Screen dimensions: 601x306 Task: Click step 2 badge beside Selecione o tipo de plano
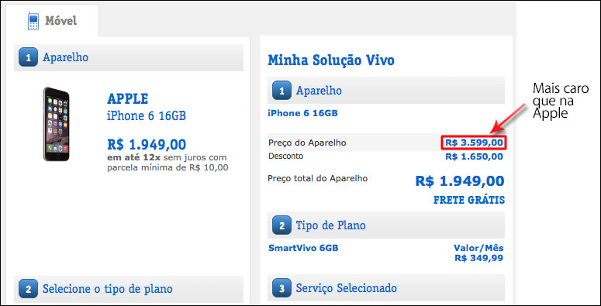point(28,289)
